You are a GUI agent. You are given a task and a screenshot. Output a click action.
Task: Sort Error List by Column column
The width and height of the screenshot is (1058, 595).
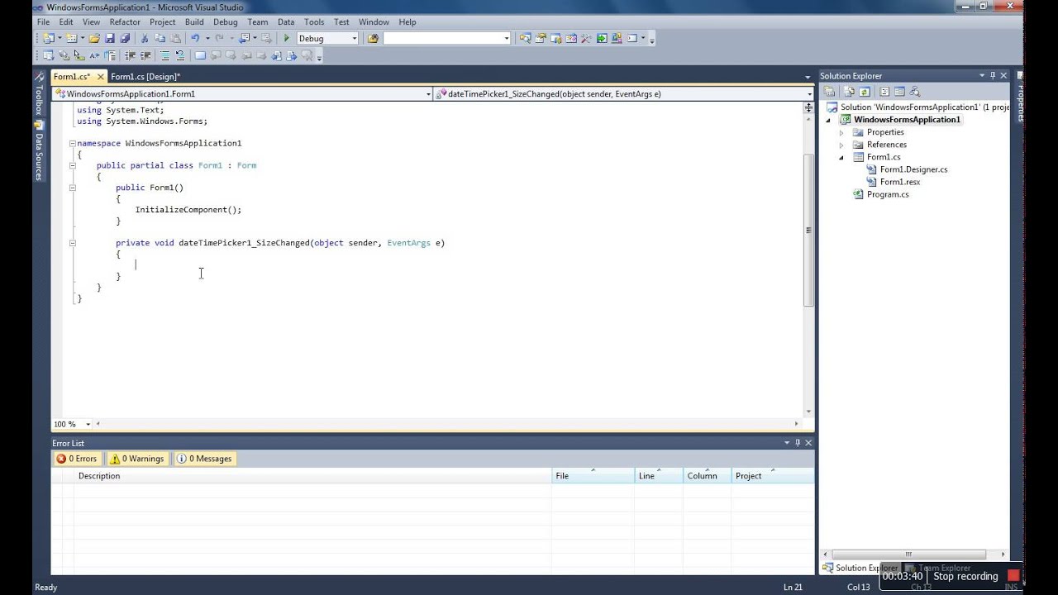click(x=708, y=476)
